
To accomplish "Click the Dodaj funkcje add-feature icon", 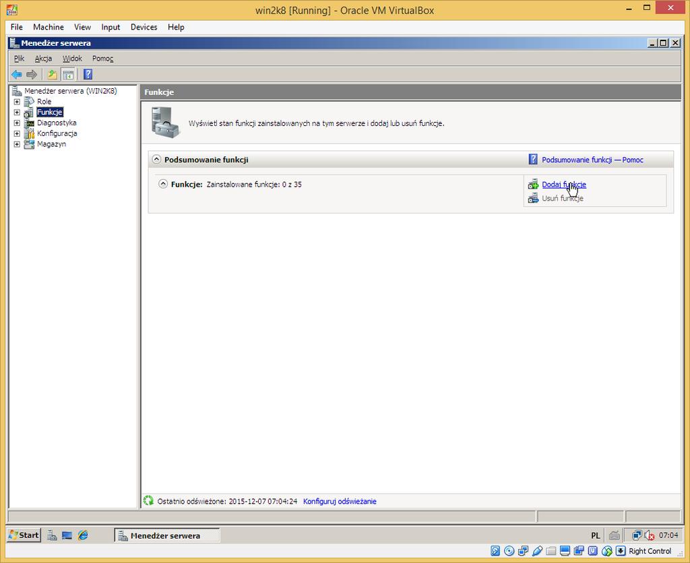I will (533, 185).
